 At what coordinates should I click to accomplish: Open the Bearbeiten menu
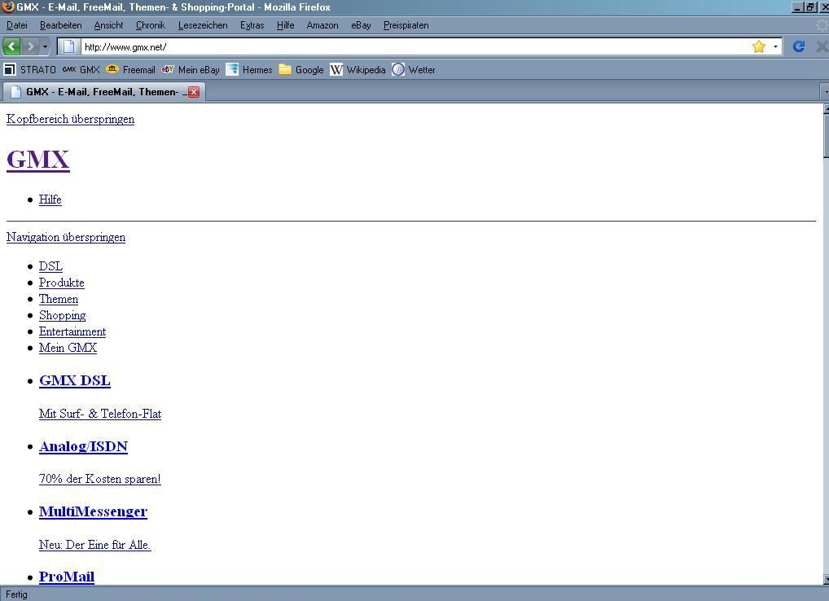(x=61, y=25)
